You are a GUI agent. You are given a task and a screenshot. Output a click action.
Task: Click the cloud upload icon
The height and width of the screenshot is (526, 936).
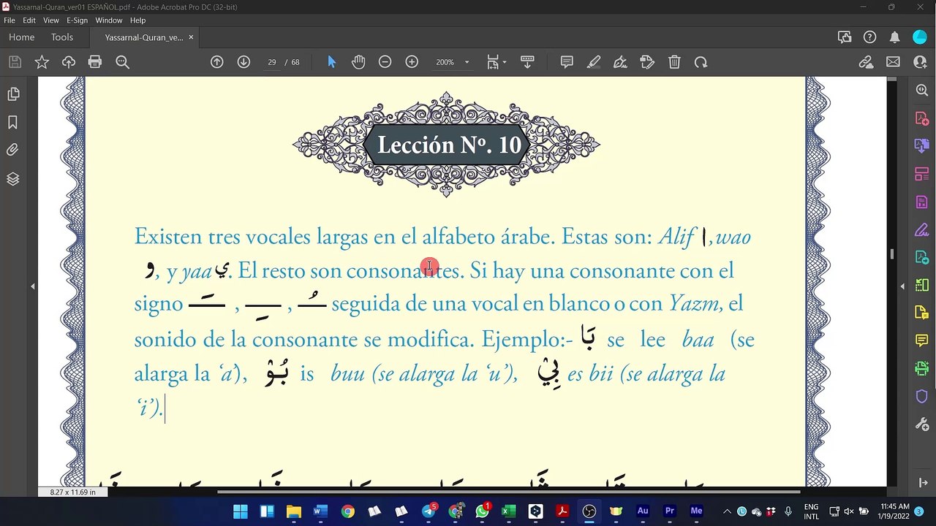pos(69,62)
